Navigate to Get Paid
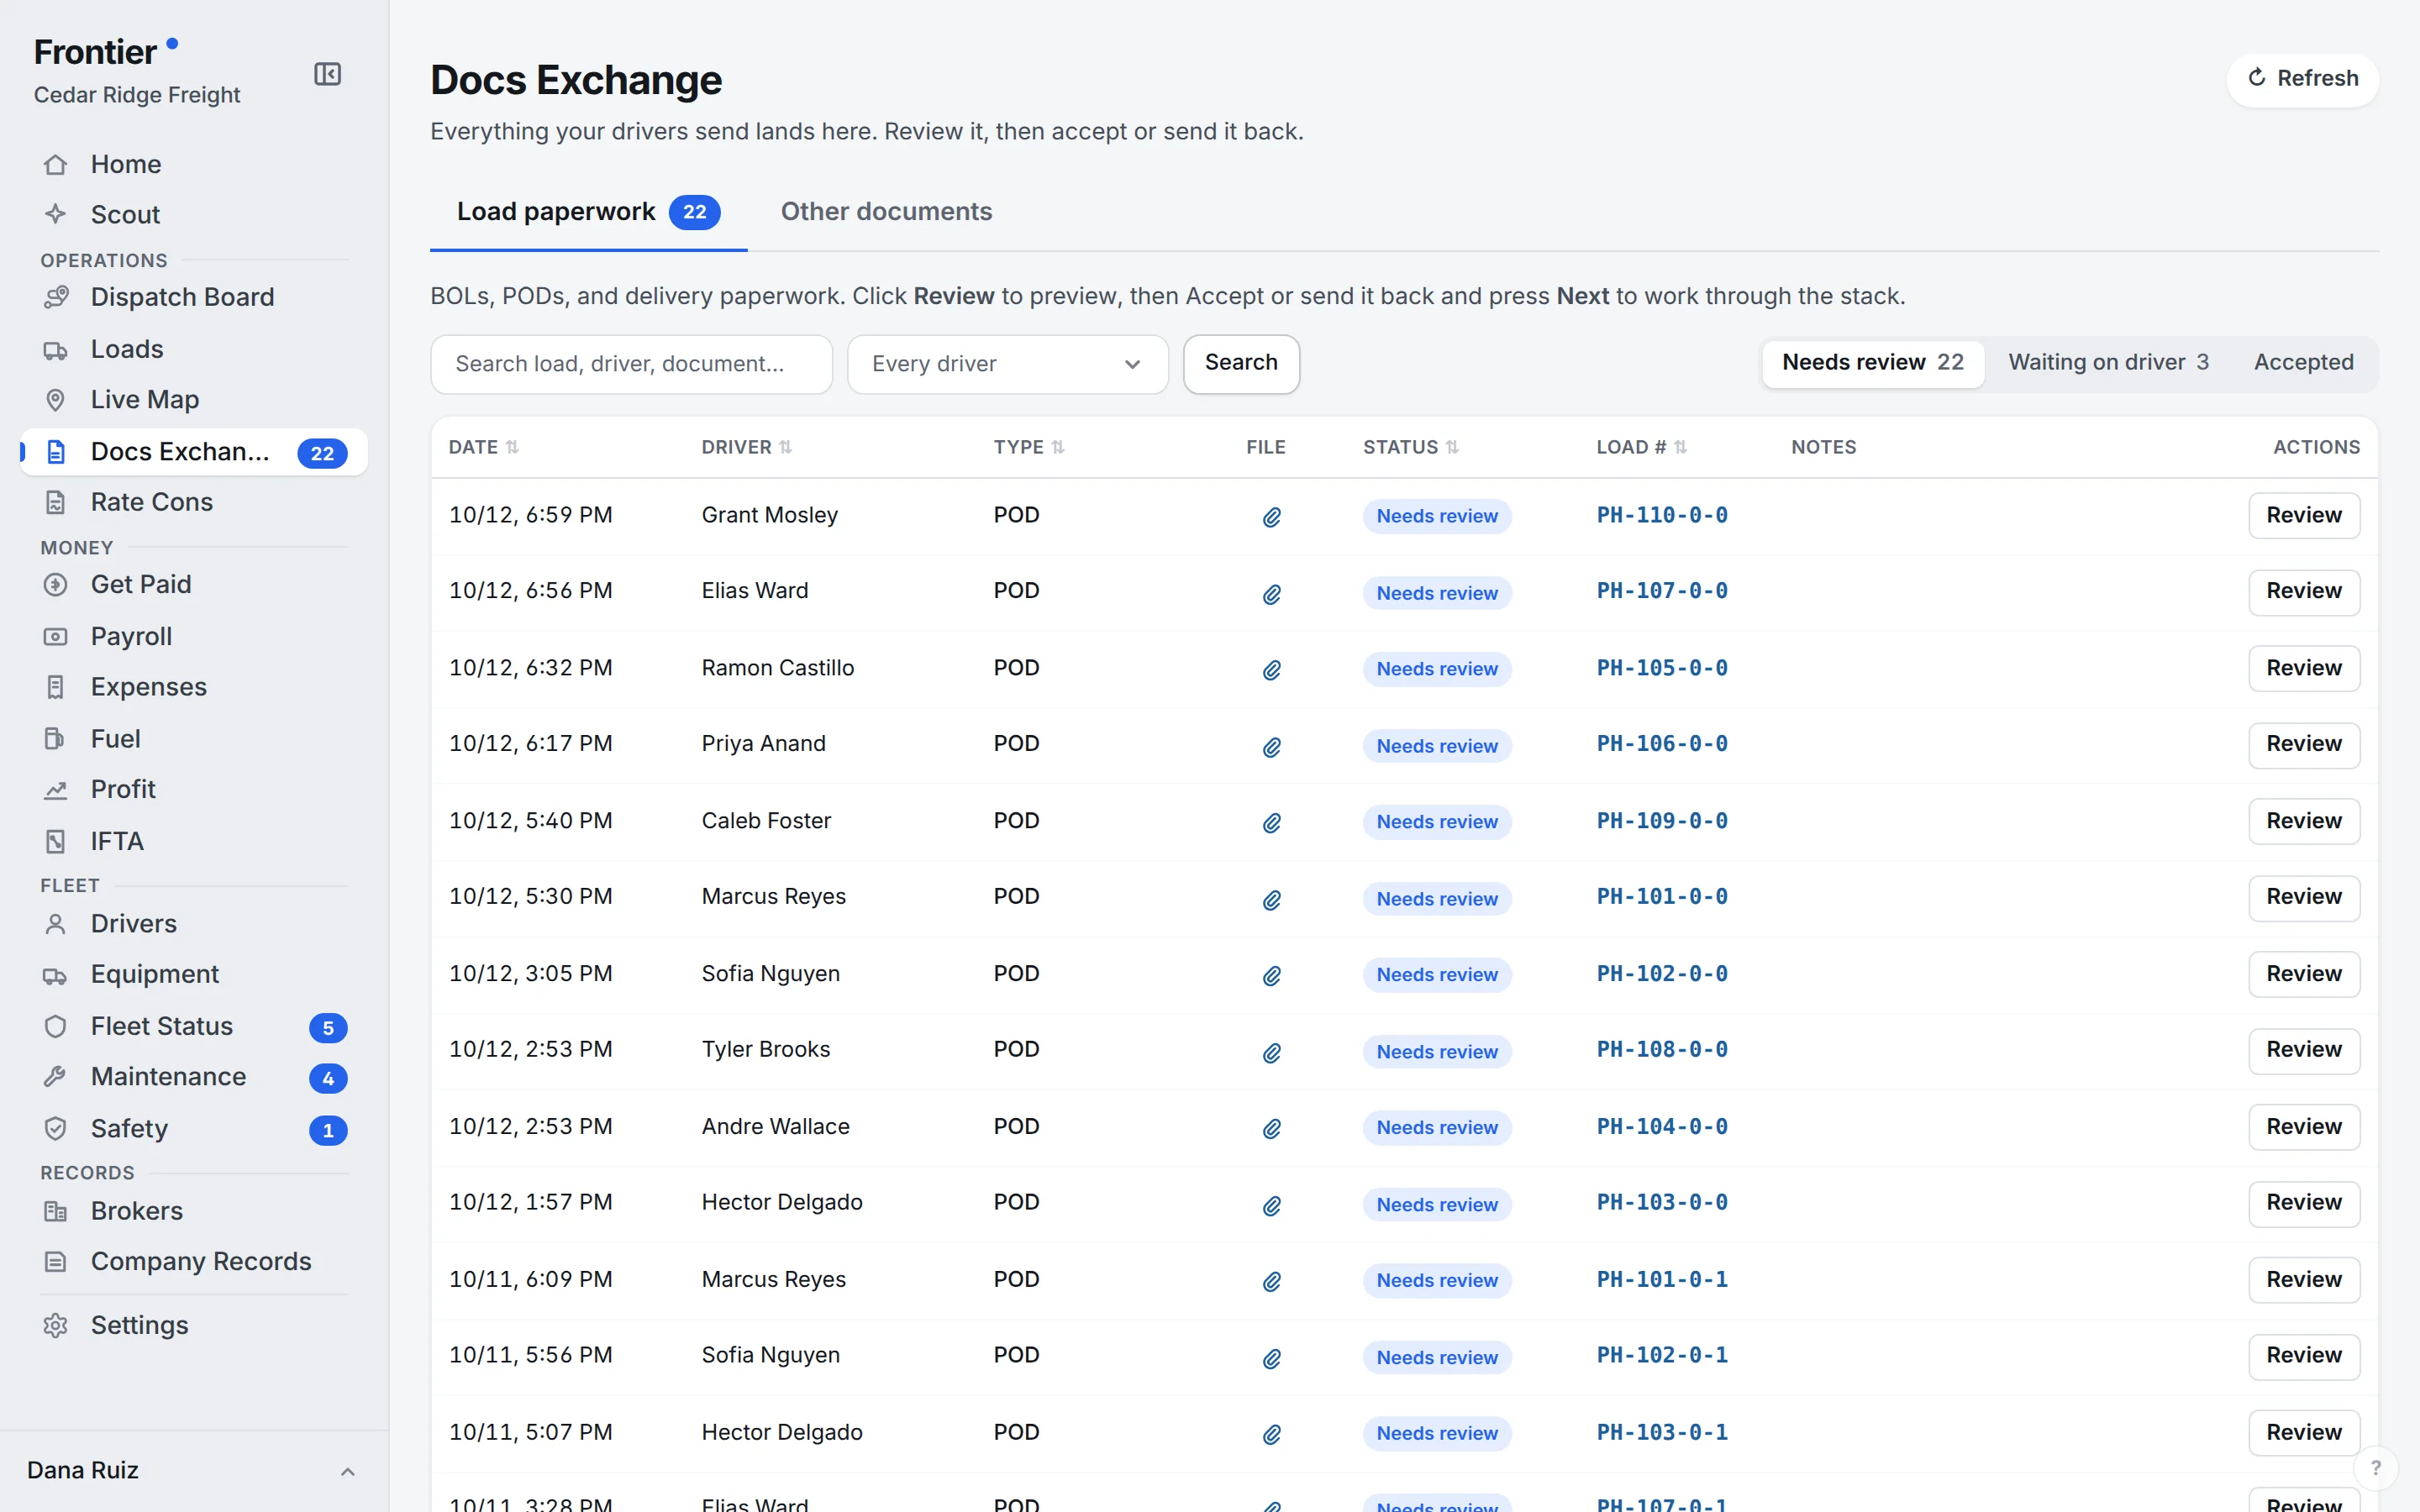This screenshot has width=2420, height=1512. (193, 584)
